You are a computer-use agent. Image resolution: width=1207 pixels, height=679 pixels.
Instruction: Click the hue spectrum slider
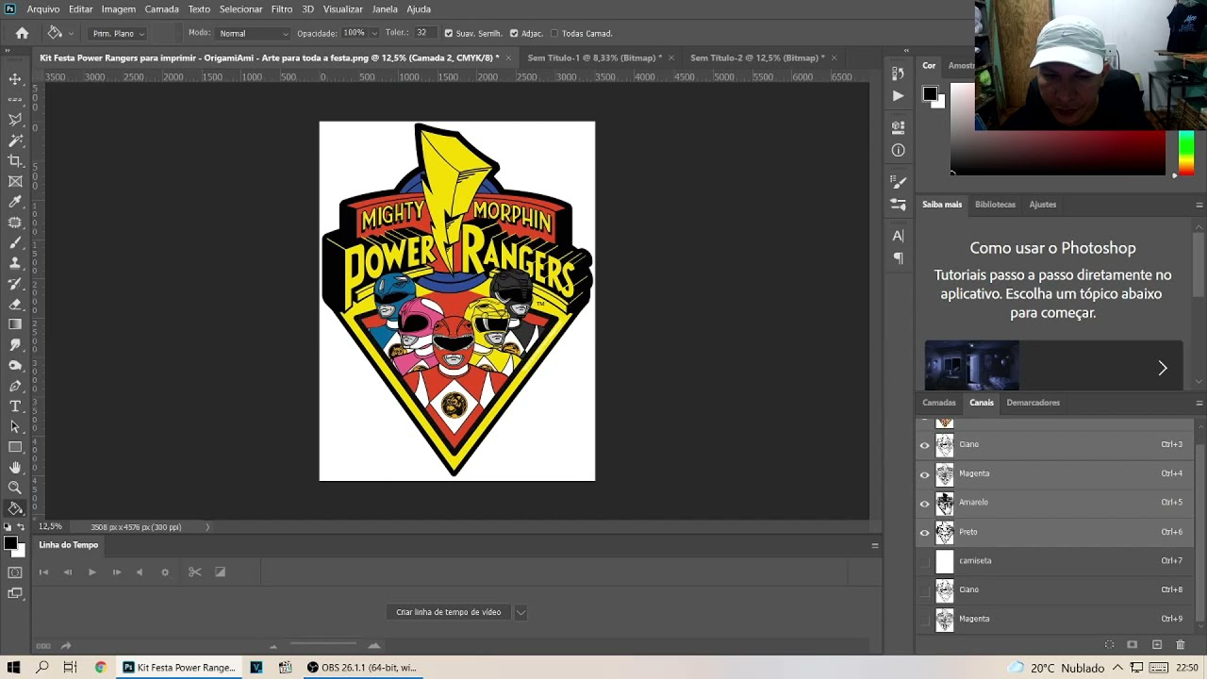click(1185, 153)
